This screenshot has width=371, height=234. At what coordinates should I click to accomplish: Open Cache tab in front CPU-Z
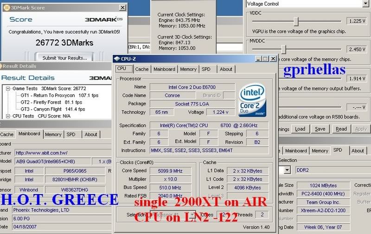click(142, 69)
